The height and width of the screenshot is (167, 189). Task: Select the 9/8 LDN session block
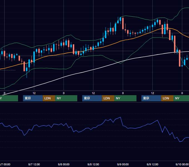(108, 98)
